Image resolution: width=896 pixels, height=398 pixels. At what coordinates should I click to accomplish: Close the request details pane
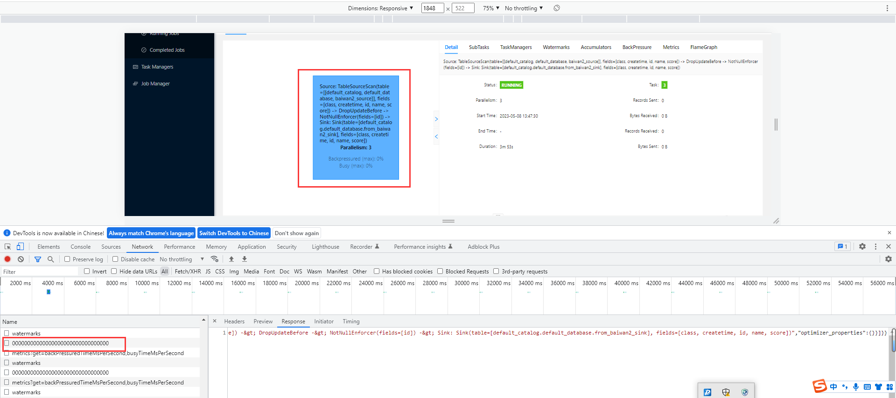215,321
